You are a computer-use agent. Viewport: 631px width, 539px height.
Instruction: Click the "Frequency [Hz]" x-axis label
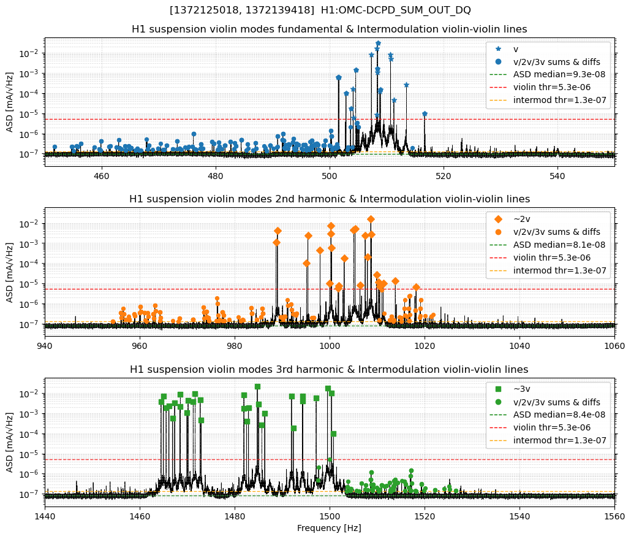click(x=329, y=528)
